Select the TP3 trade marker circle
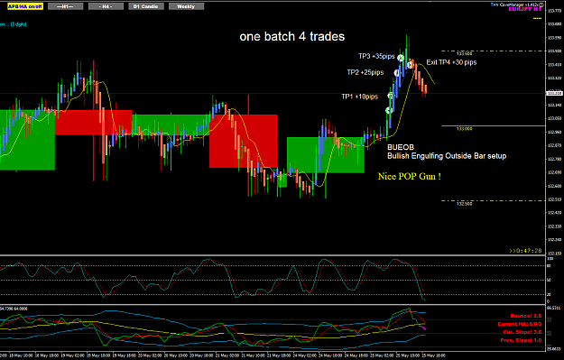The image size is (564, 360). coord(401,58)
